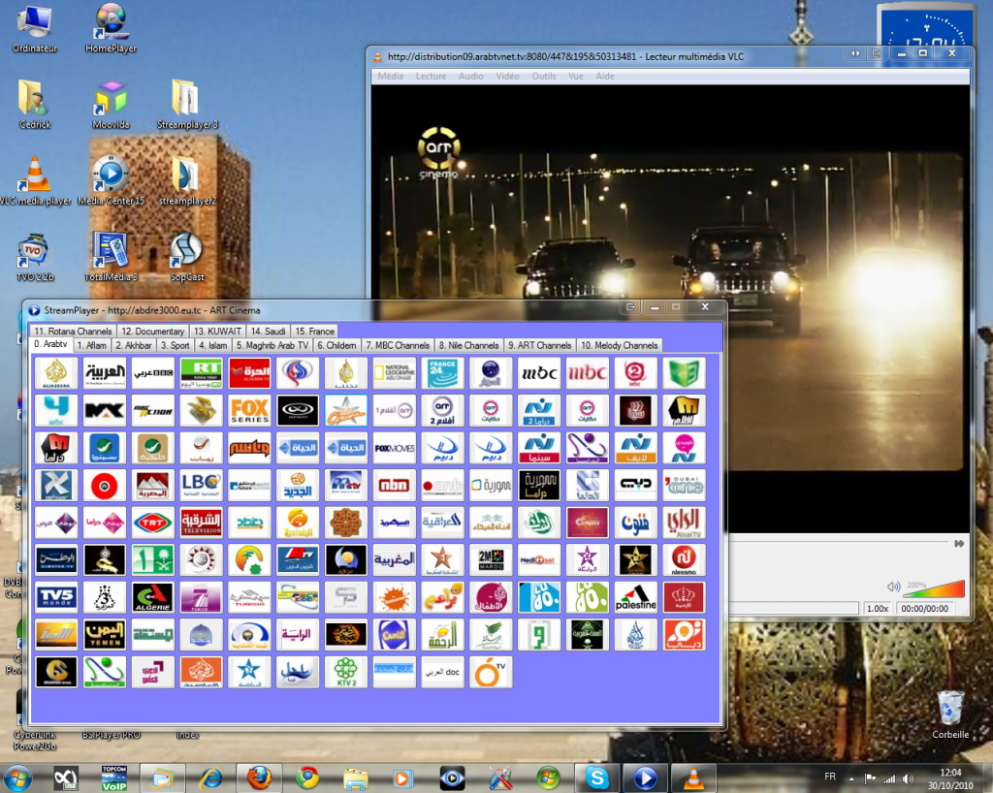The height and width of the screenshot is (793, 993).
Task: Open the Corbeille recycle bin
Action: [x=950, y=714]
